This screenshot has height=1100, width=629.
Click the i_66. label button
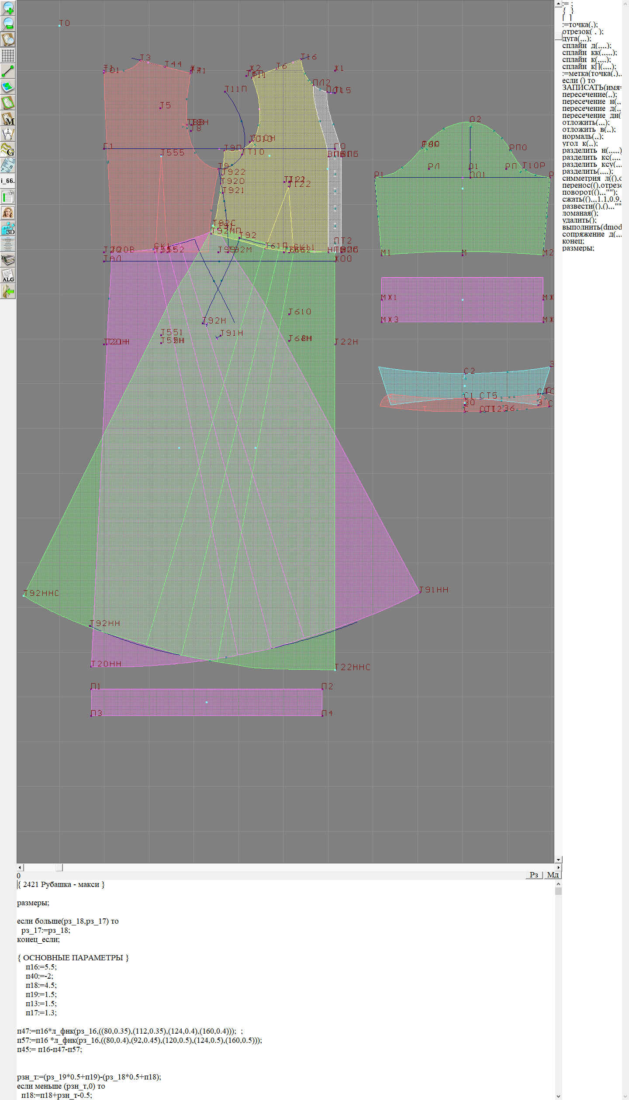pyautogui.click(x=8, y=181)
